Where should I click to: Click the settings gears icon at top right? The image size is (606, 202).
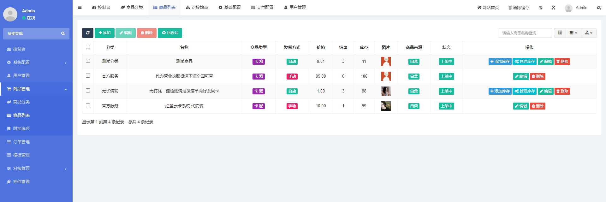[599, 8]
